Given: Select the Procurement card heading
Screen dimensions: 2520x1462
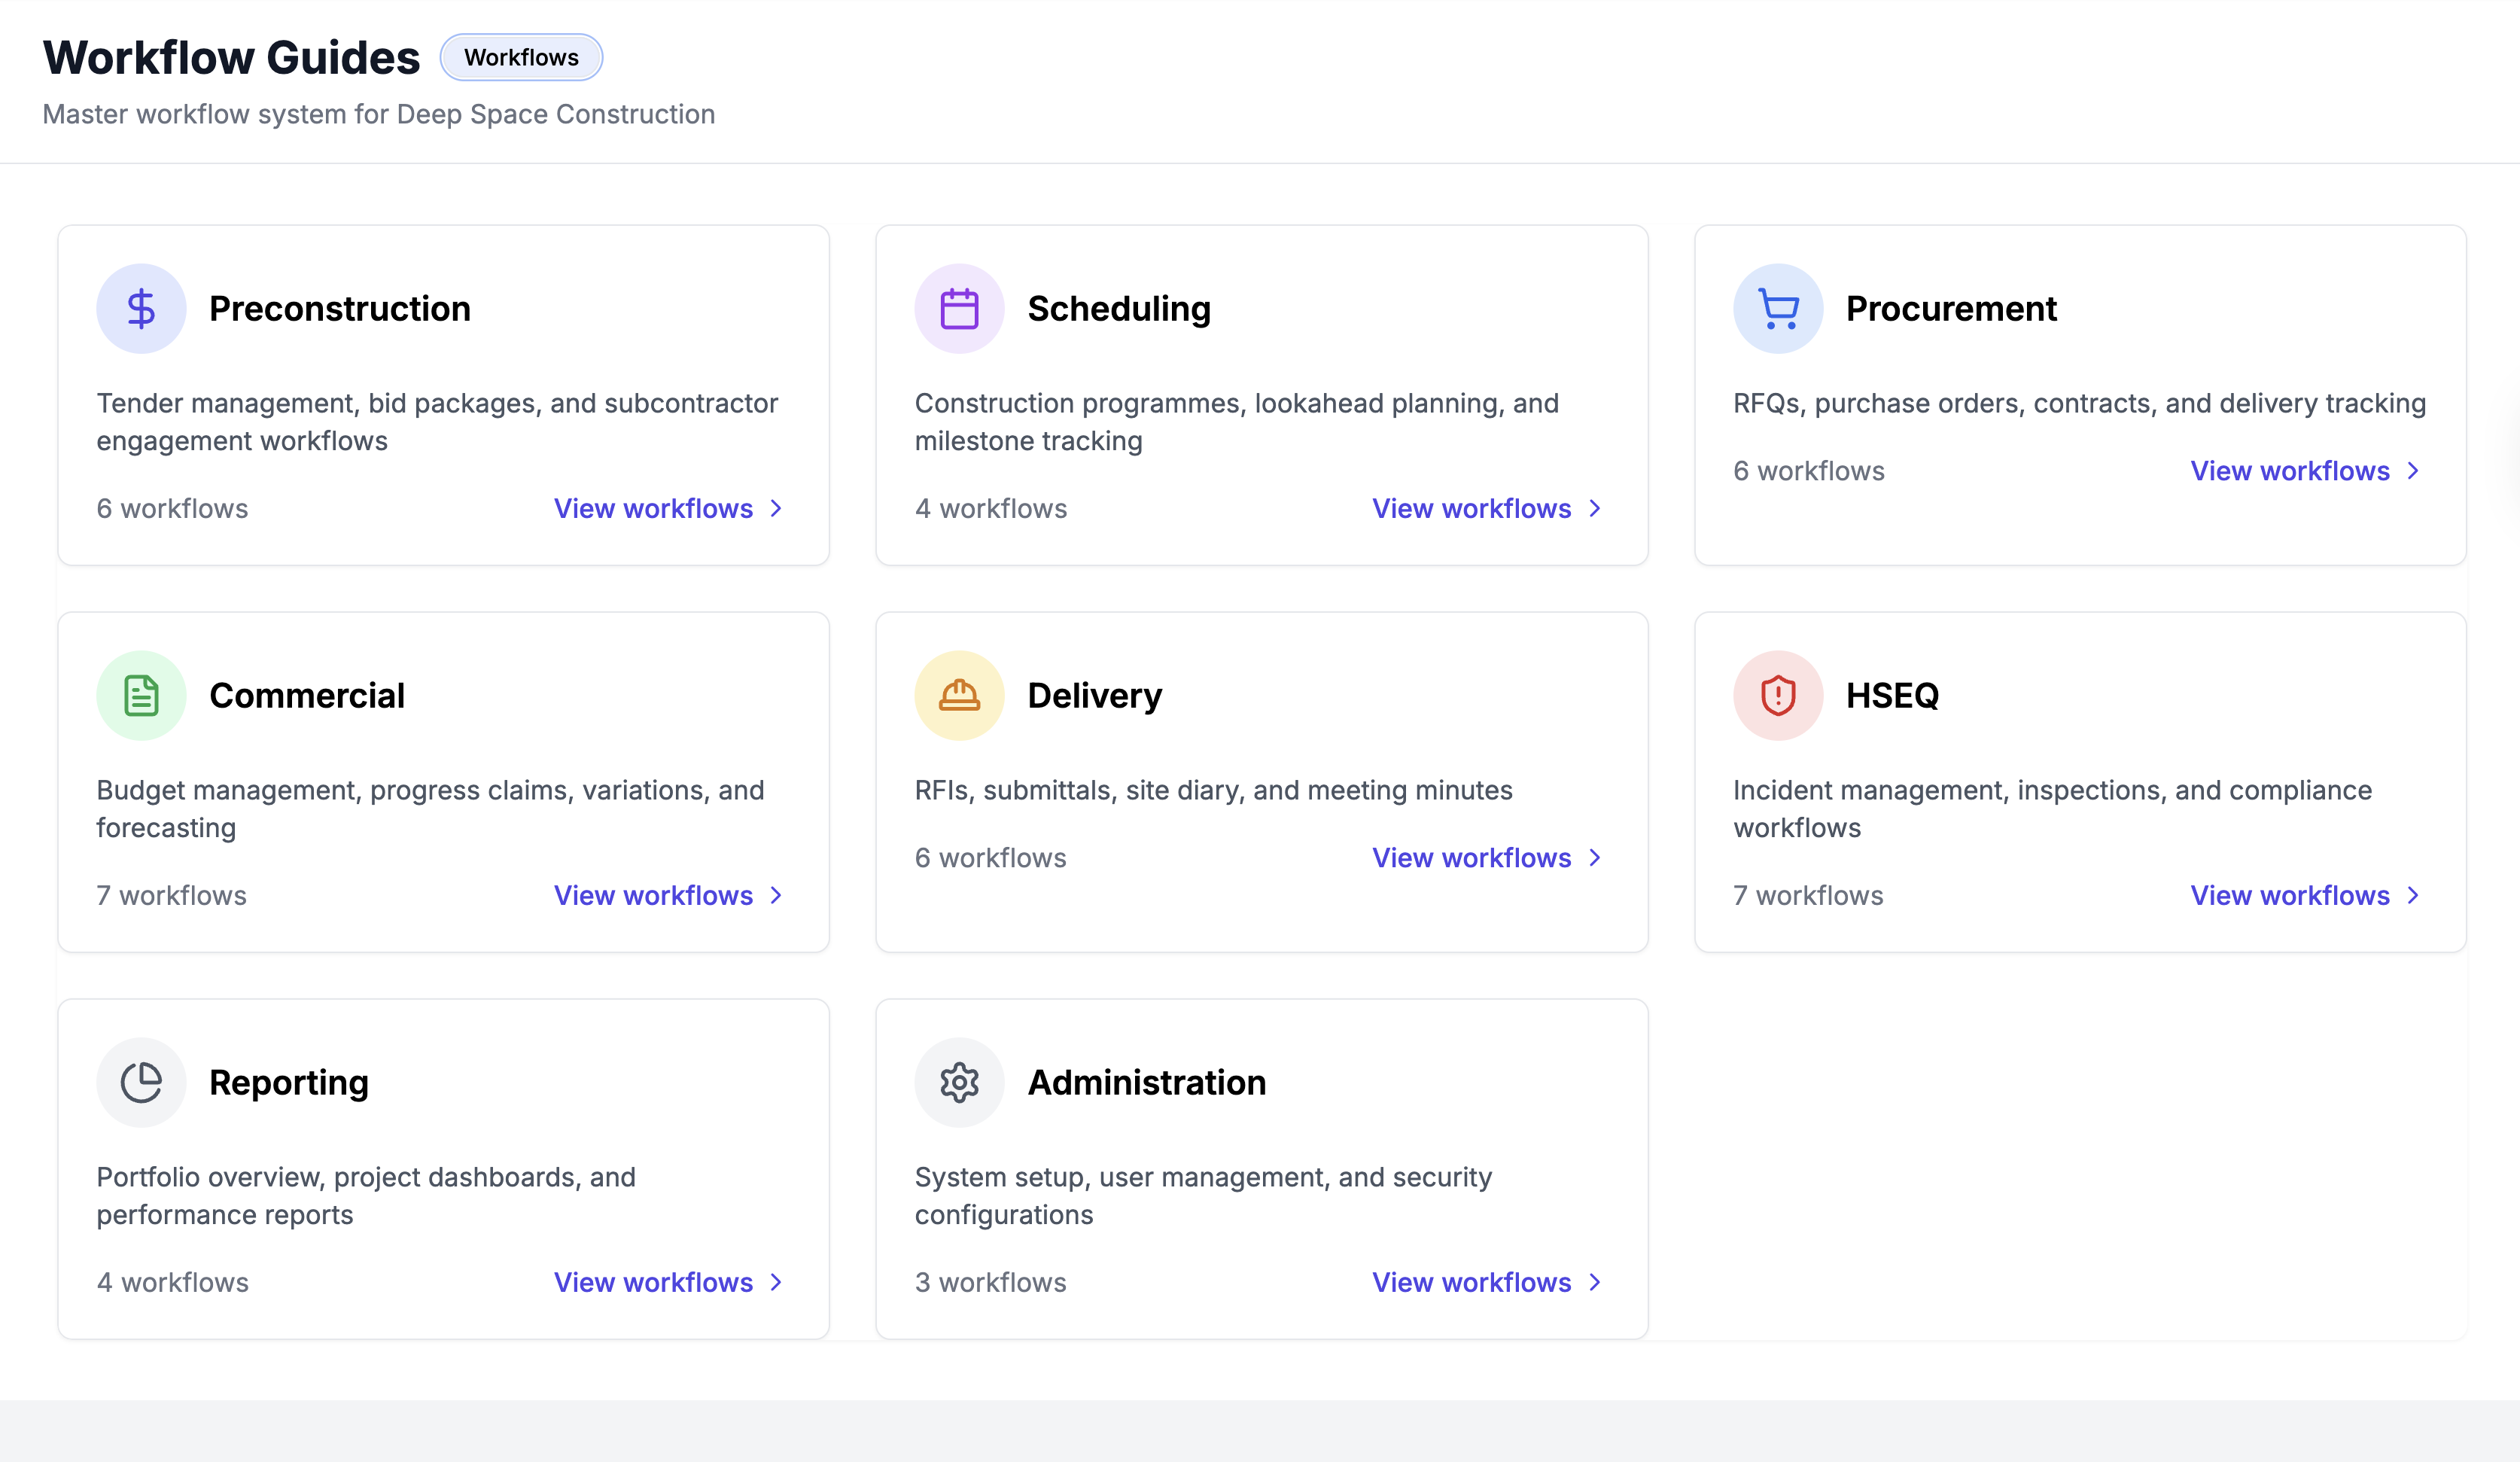Looking at the screenshot, I should [1951, 308].
